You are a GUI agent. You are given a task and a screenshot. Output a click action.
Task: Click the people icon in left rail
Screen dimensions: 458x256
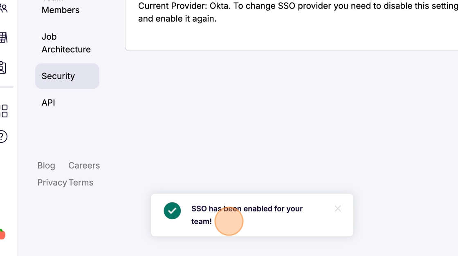click(4, 8)
